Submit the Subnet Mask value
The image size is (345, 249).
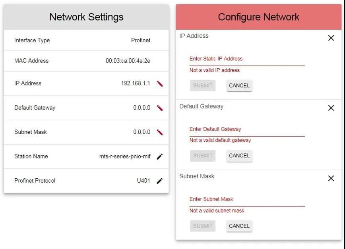point(203,226)
